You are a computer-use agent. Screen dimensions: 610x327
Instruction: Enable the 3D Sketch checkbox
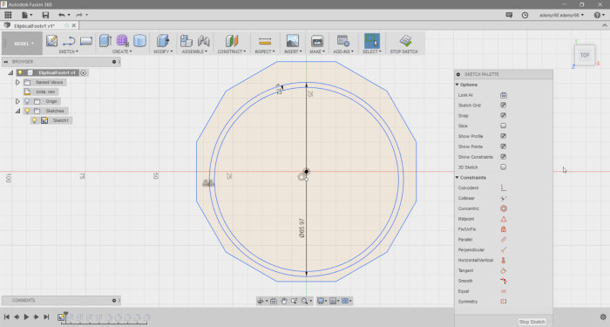pos(504,167)
